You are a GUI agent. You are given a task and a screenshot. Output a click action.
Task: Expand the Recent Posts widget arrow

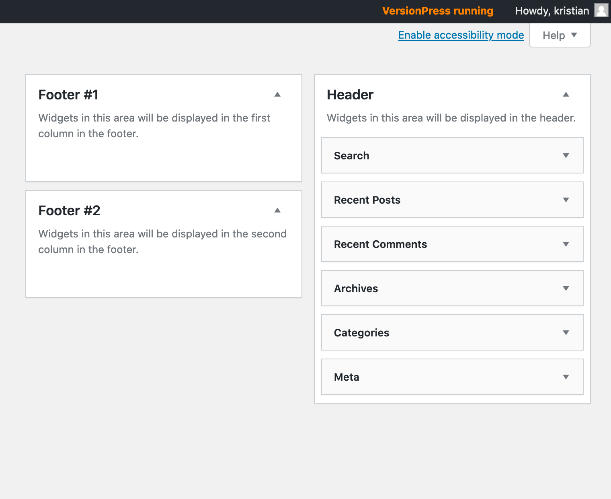pos(566,200)
